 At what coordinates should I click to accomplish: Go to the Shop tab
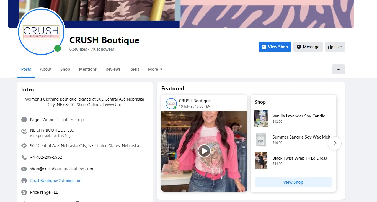coord(65,69)
